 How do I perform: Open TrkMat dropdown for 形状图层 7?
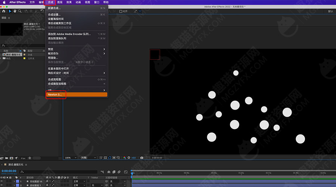[x=97, y=185]
